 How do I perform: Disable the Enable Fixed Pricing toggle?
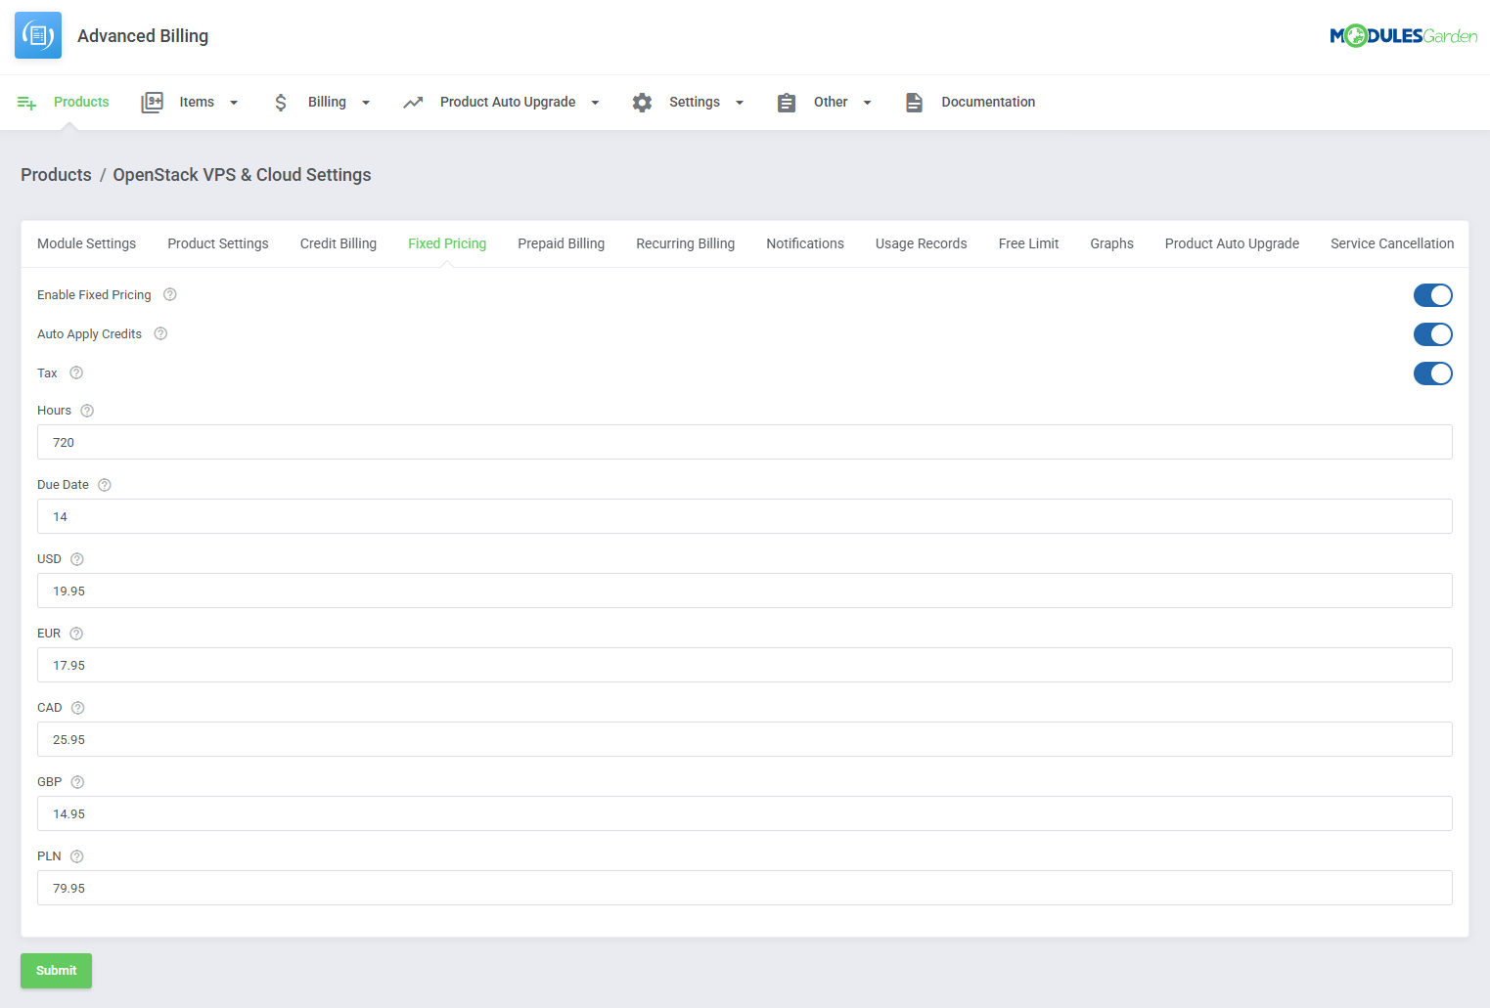pos(1432,294)
